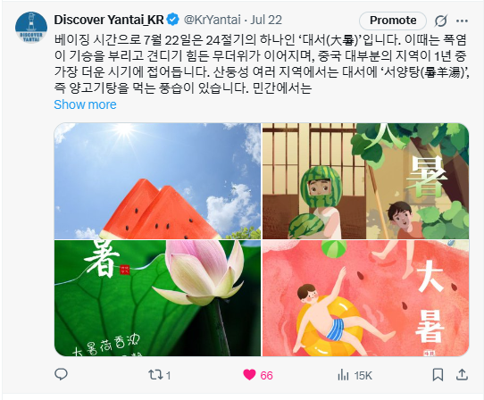Click the Promote button
The height and width of the screenshot is (400, 484).
[393, 21]
